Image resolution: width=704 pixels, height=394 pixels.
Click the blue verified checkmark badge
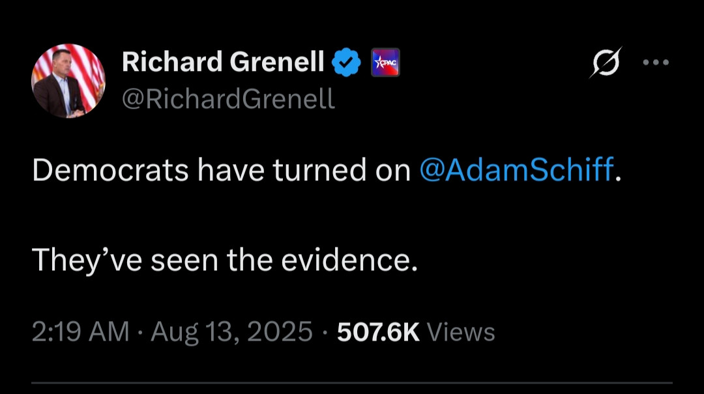pyautogui.click(x=347, y=62)
